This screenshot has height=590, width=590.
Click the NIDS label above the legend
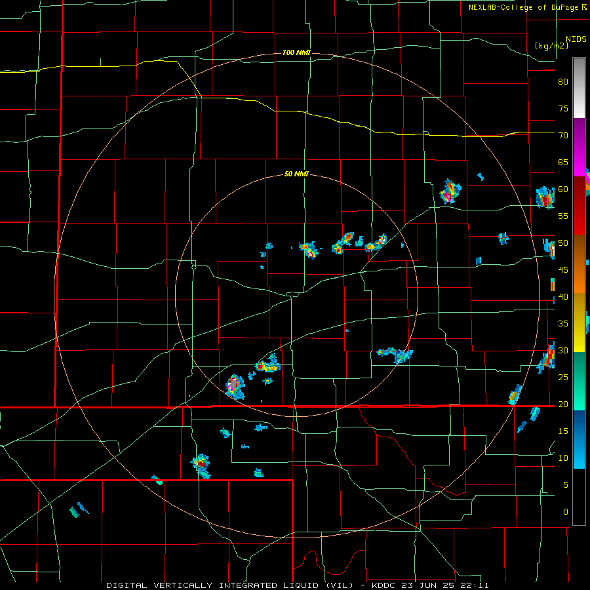pos(576,39)
